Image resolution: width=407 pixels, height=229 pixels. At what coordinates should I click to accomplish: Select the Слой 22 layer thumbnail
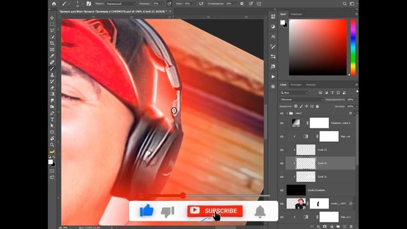pos(306,163)
